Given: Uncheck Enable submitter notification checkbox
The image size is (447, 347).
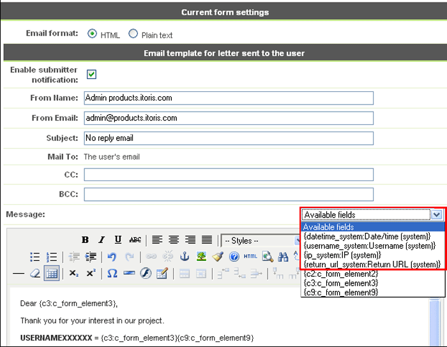Looking at the screenshot, I should [91, 75].
